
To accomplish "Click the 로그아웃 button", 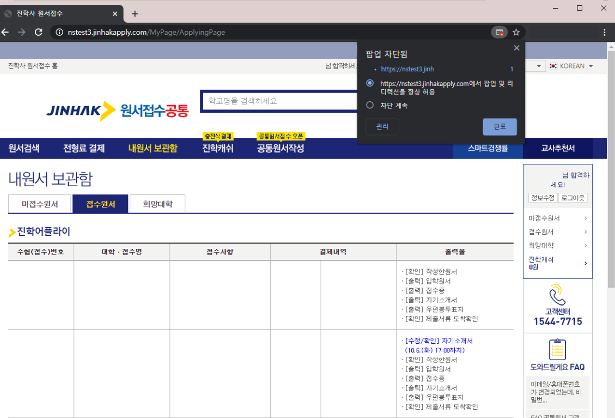I will [573, 198].
